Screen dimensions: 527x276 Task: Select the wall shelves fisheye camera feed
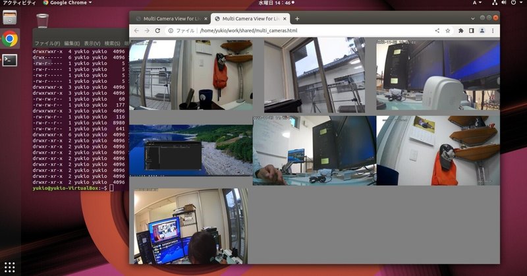click(x=438, y=151)
